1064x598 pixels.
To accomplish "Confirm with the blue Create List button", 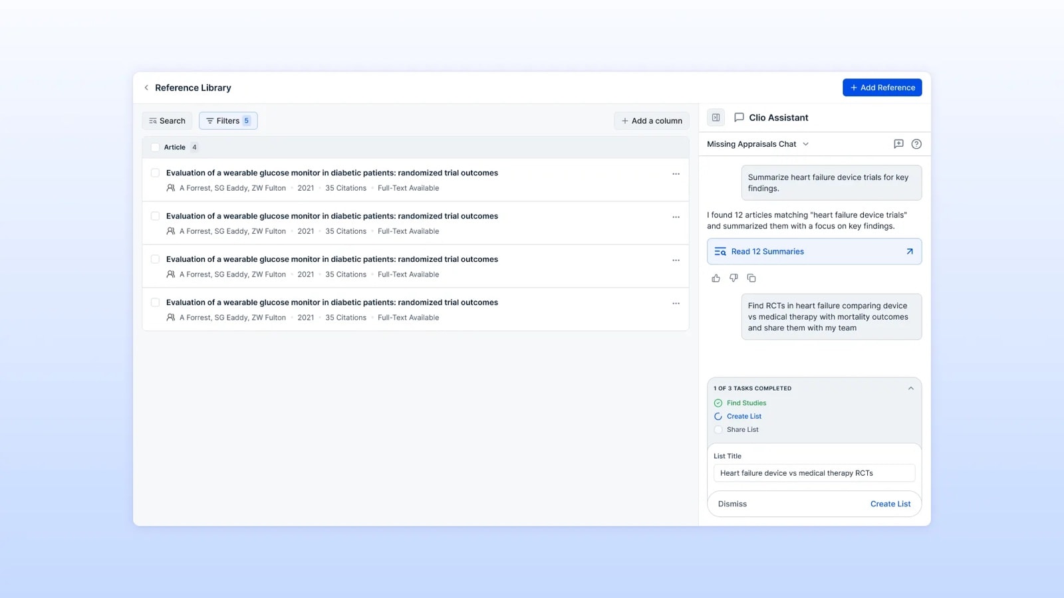I will point(890,504).
